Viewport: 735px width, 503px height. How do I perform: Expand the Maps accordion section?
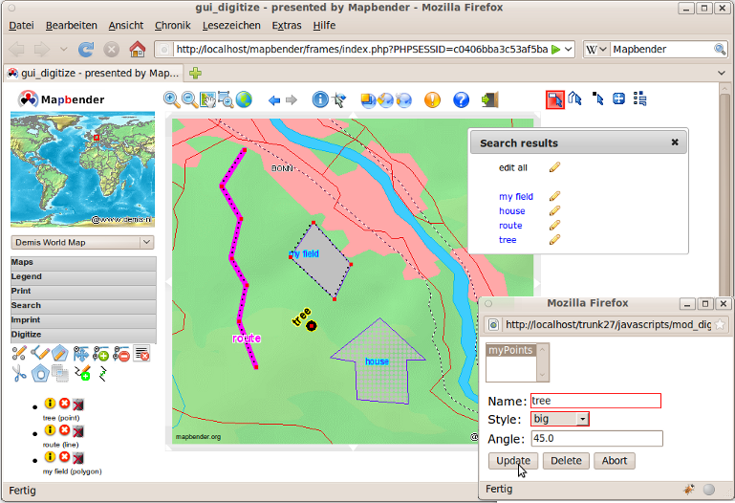pyautogui.click(x=83, y=263)
